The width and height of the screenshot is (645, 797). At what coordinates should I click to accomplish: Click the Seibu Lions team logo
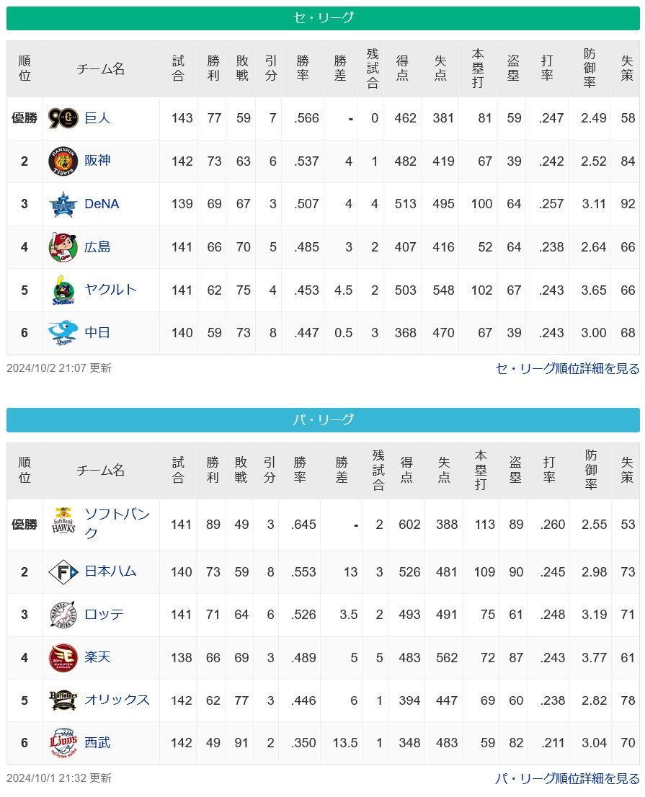[63, 743]
